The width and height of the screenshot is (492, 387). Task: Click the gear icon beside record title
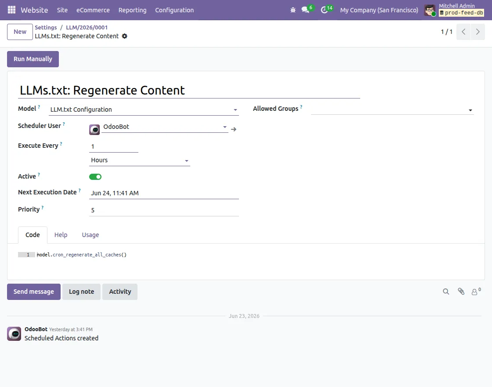click(x=125, y=36)
